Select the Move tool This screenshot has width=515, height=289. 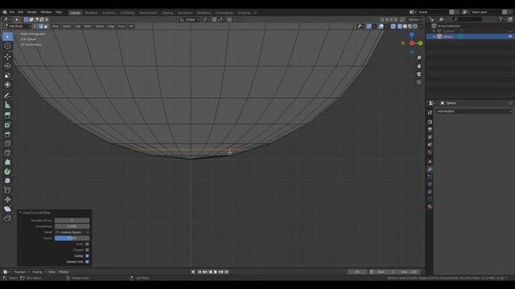point(7,56)
